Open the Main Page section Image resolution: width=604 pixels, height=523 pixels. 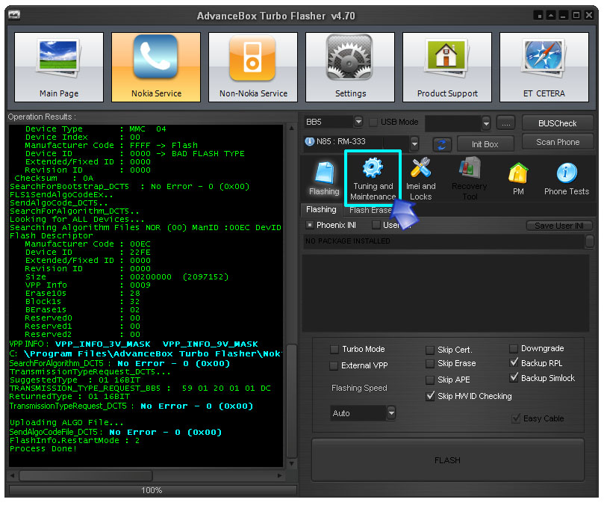pyautogui.click(x=59, y=67)
